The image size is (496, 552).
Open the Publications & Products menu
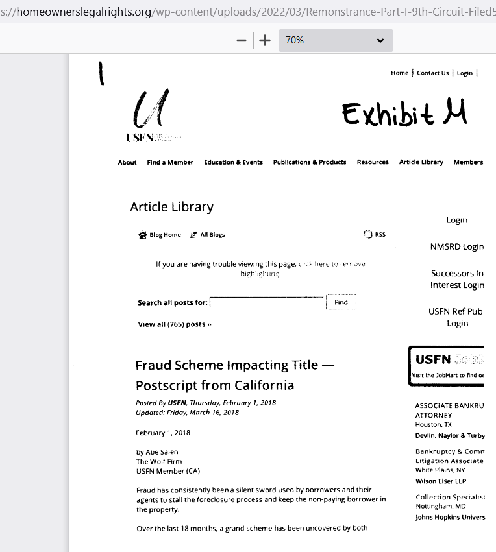click(310, 162)
